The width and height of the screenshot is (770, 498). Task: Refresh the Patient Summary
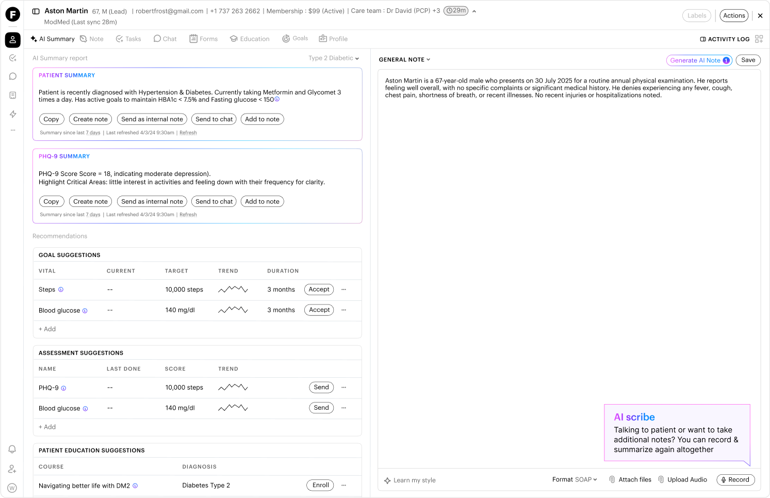pos(188,133)
